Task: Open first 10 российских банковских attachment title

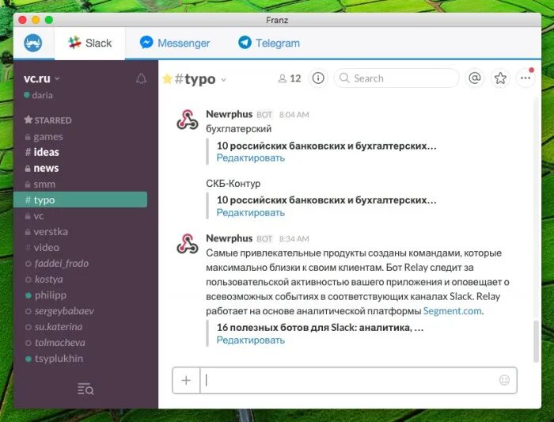Action: tap(326, 146)
